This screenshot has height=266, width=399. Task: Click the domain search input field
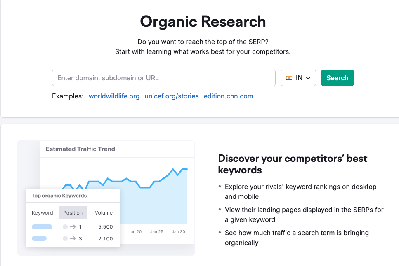pyautogui.click(x=163, y=77)
